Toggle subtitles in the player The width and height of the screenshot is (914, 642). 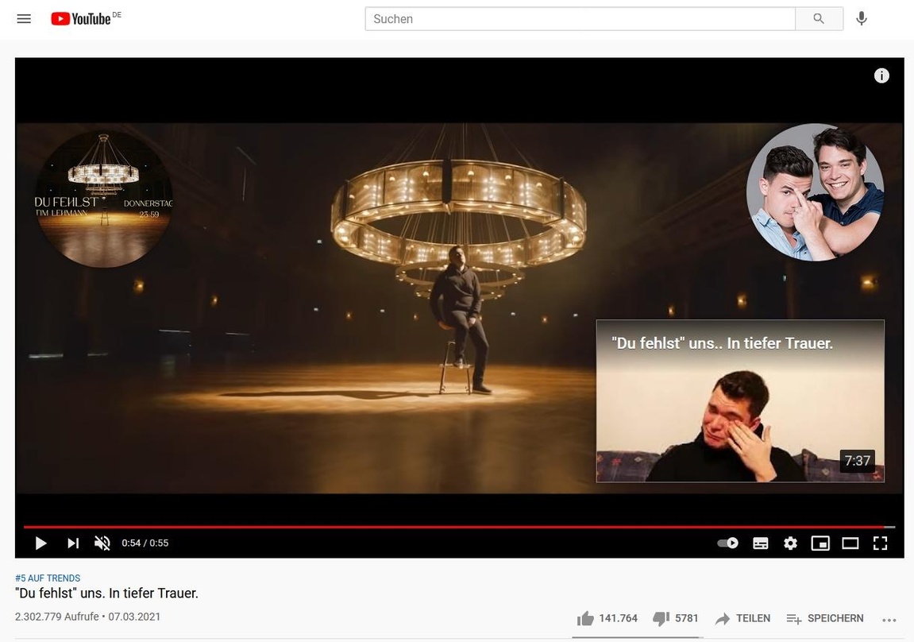click(760, 543)
